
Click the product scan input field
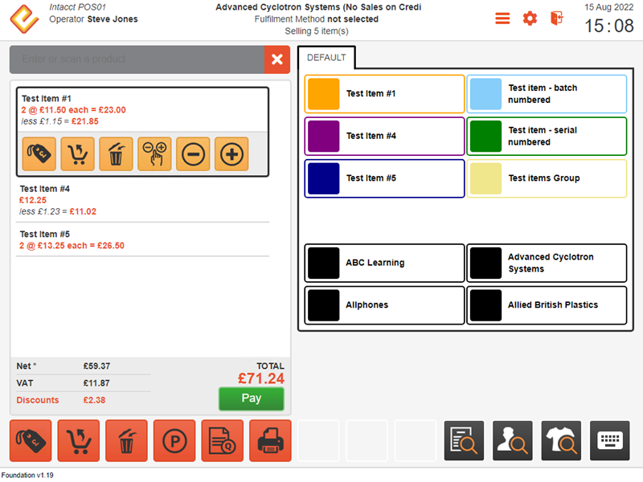coord(137,59)
